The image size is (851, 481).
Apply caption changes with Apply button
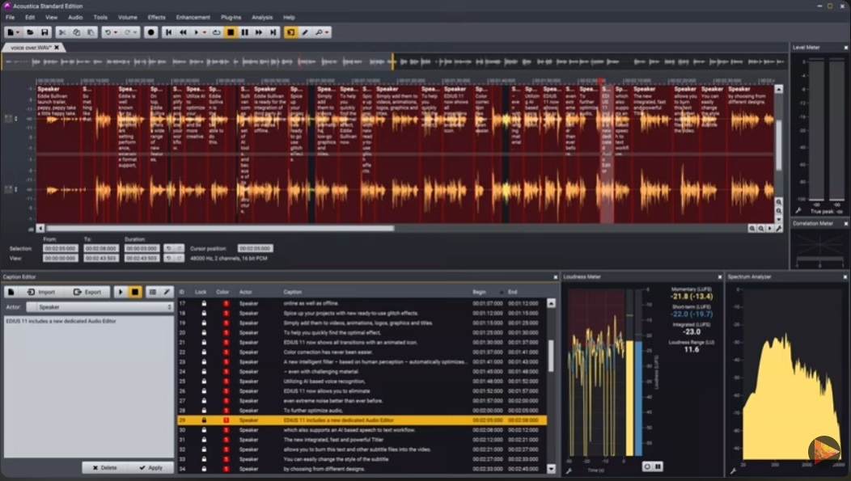(150, 467)
